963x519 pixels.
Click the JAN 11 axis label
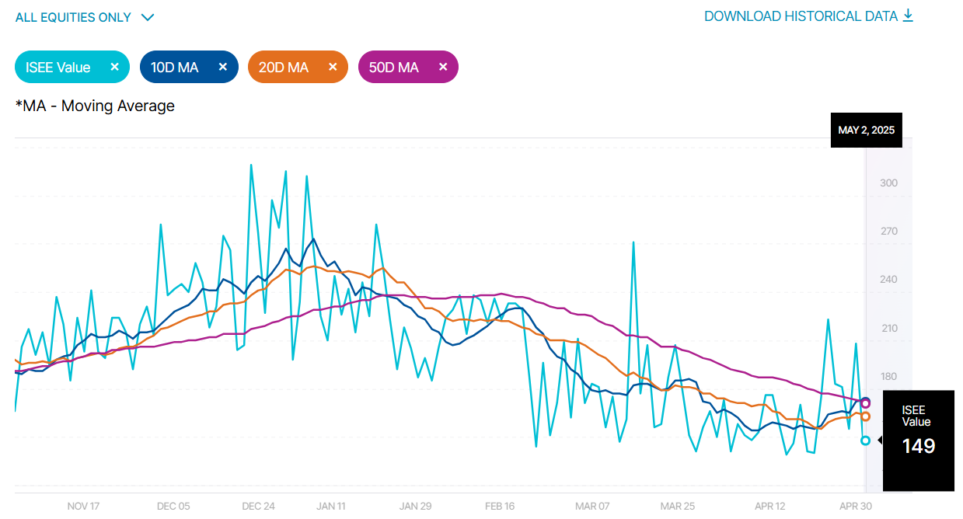point(331,506)
